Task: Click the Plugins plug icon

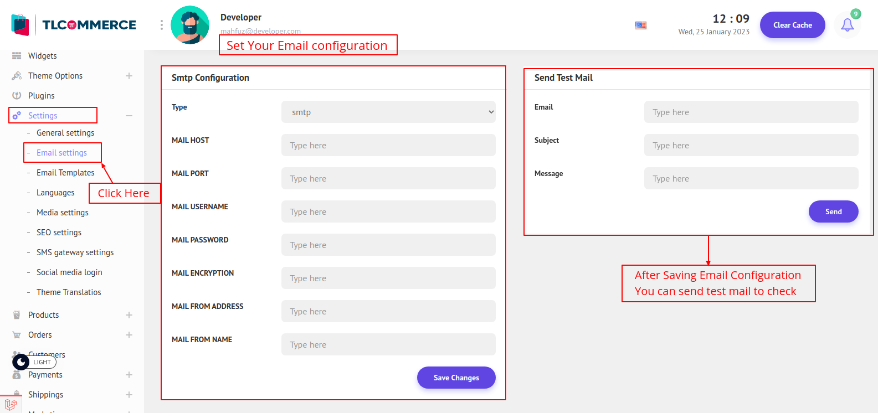Action: tap(17, 96)
